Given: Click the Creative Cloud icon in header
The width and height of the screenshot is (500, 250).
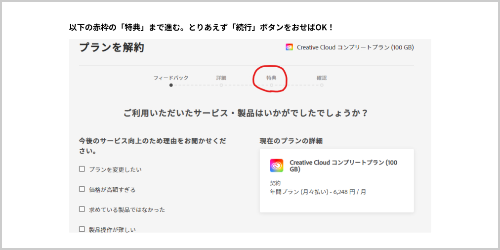Looking at the screenshot, I should click(289, 47).
